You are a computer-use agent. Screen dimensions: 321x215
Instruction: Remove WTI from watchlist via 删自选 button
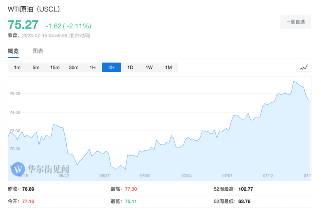pyautogui.click(x=296, y=22)
